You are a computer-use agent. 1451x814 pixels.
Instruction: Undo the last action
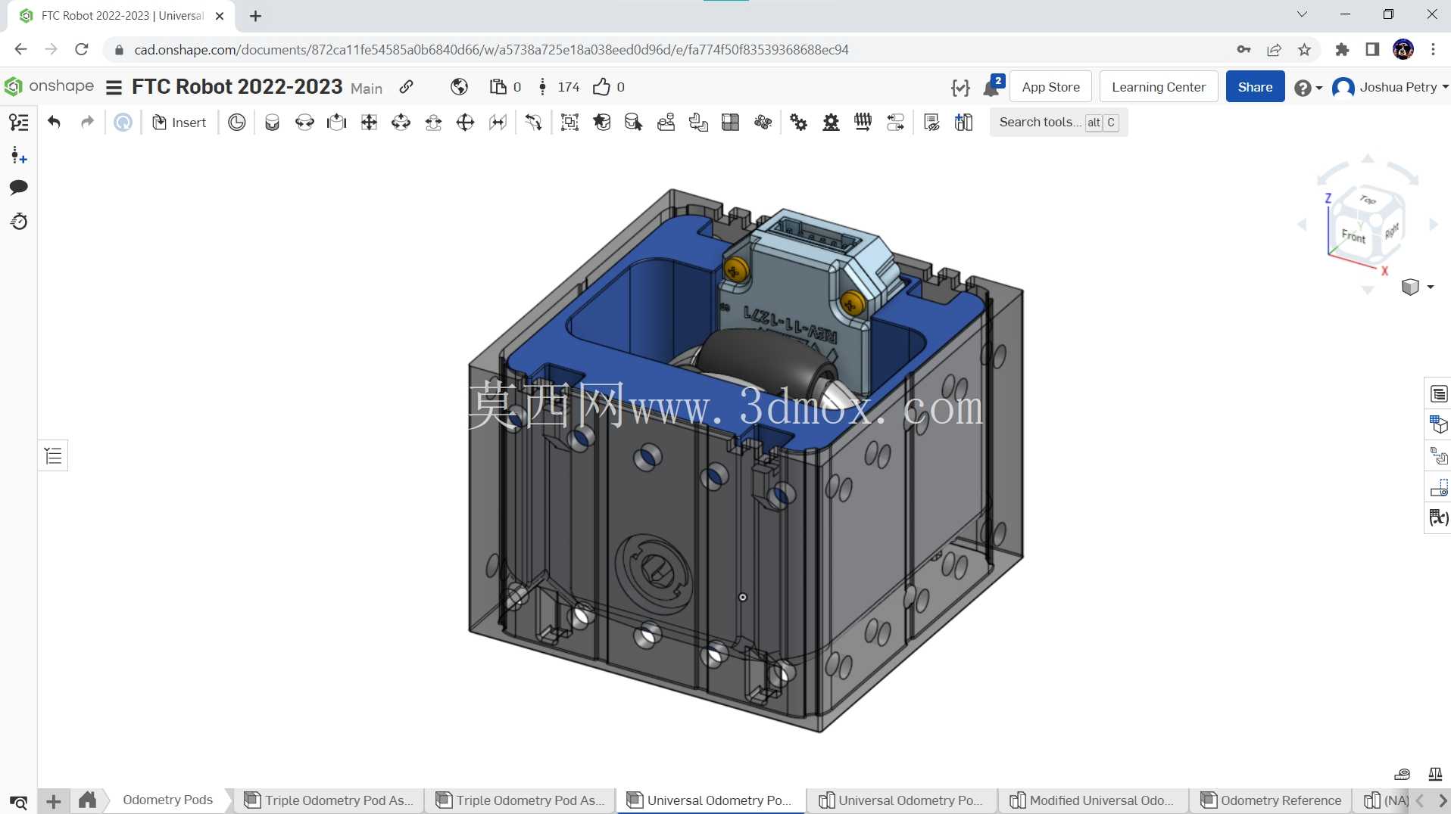pyautogui.click(x=54, y=123)
